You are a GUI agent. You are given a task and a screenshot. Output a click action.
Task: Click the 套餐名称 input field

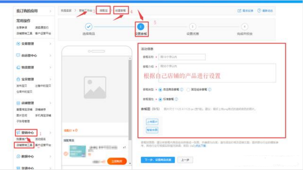pos(182,57)
